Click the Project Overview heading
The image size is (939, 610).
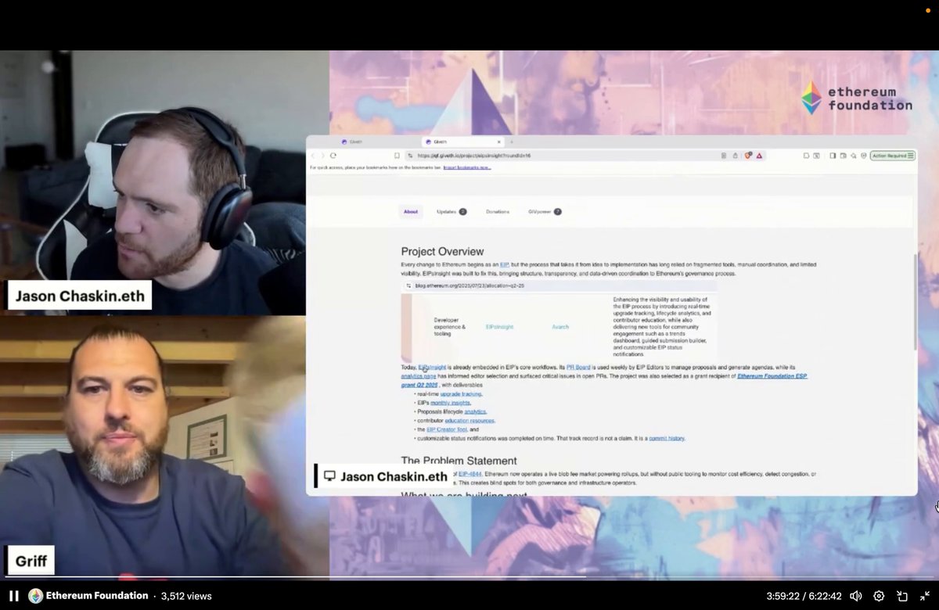point(442,252)
